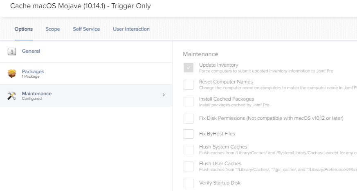Click the policy title Cache macOS Mojave

click(81, 6)
